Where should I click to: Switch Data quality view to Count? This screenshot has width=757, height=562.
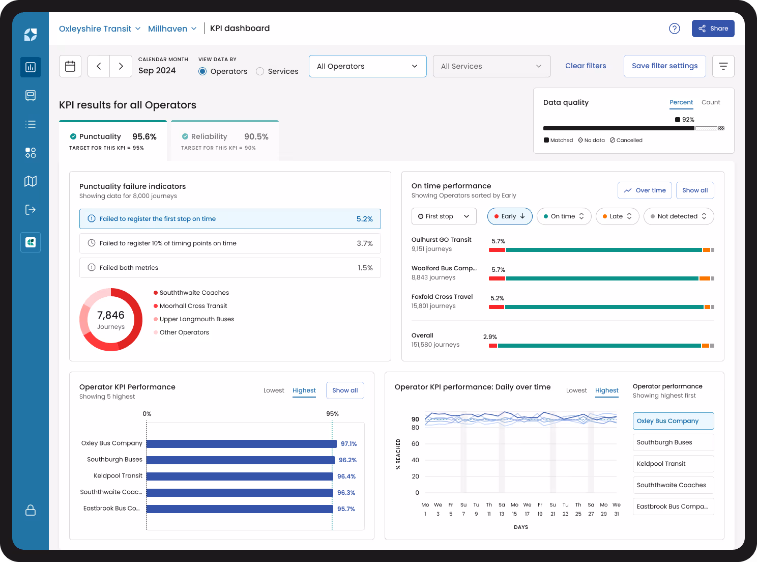[711, 102]
